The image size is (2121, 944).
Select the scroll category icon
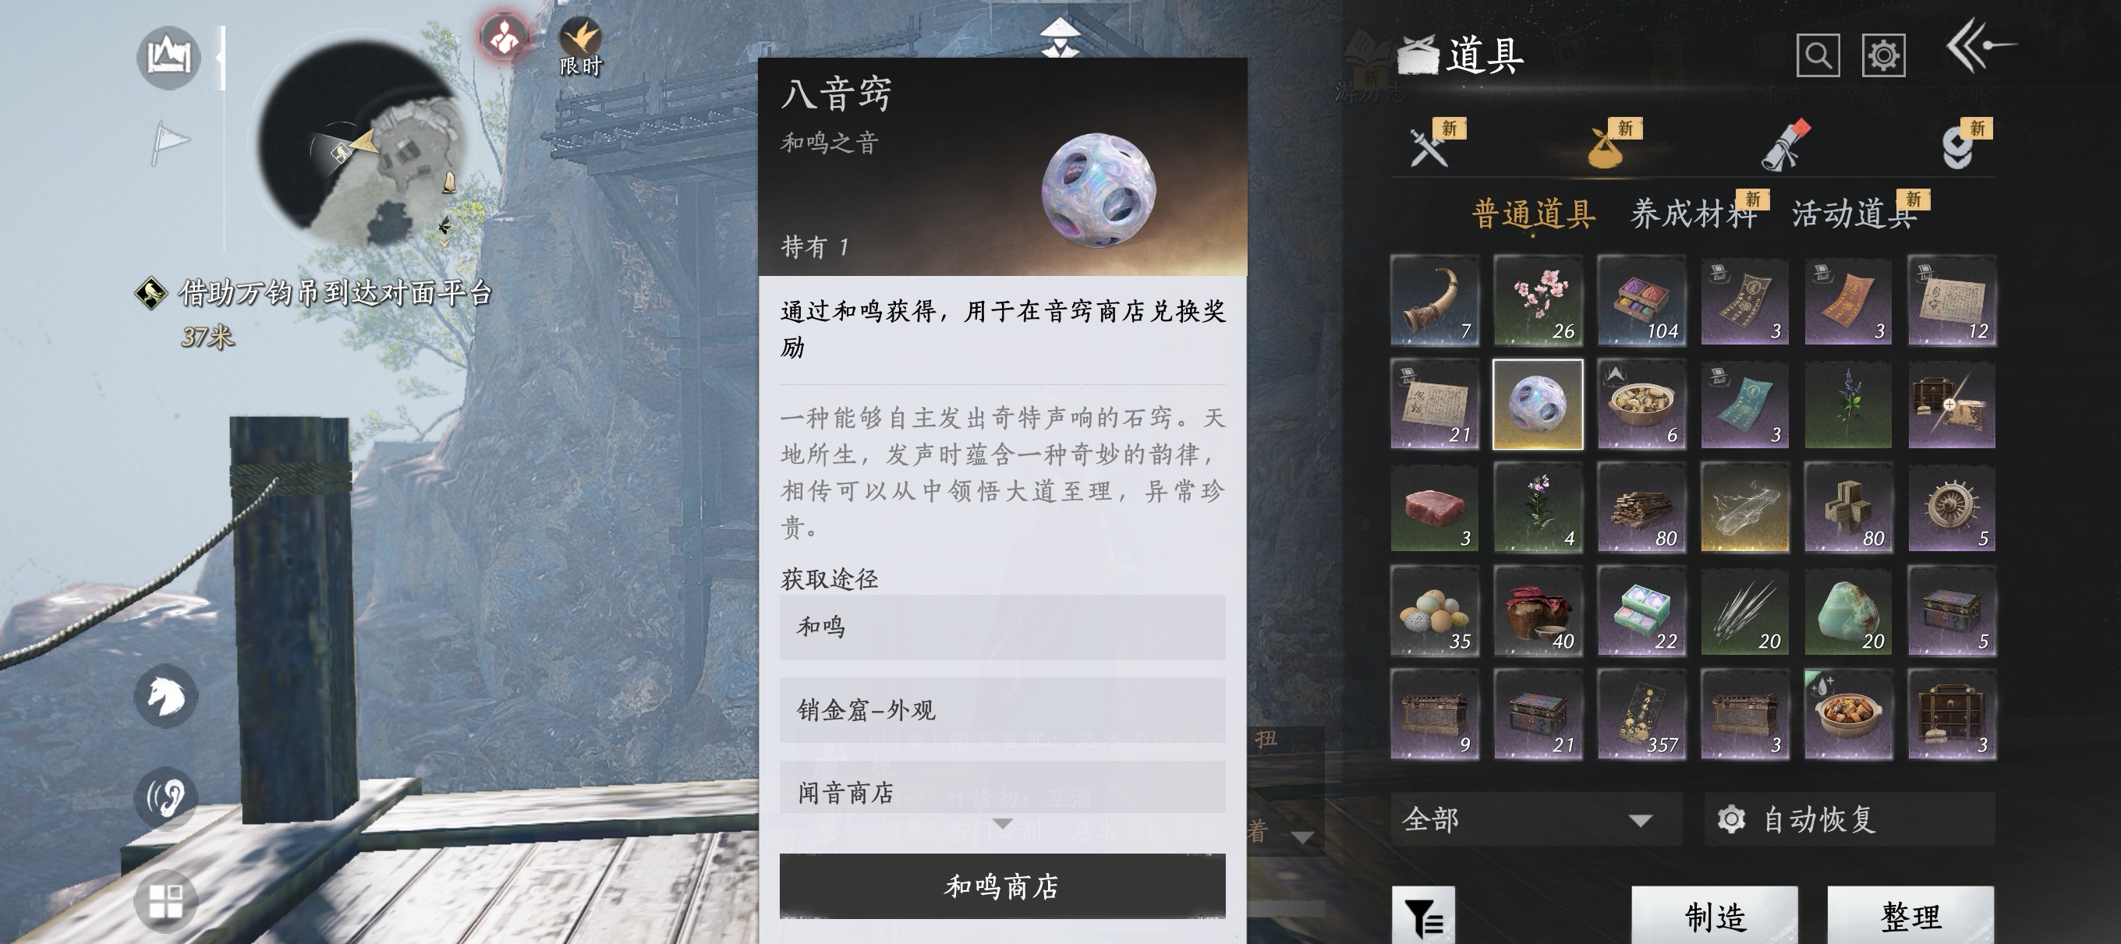(x=1784, y=146)
